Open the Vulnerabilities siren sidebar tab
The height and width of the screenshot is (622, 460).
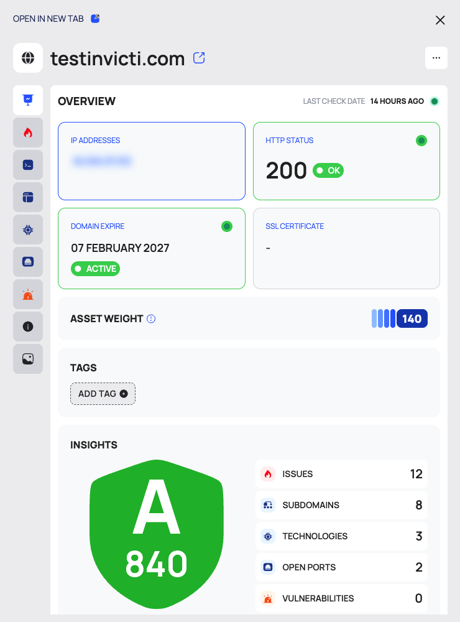(28, 294)
